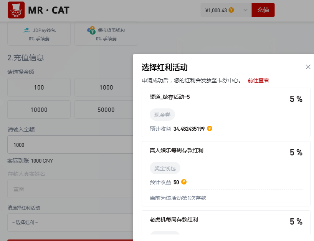The height and width of the screenshot is (241, 314).
Task: Select the 50000 deposit amount
Action: pyautogui.click(x=106, y=110)
